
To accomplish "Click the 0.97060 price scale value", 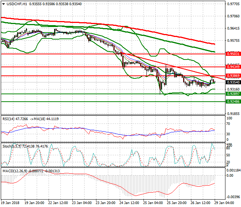I will (233, 16).
